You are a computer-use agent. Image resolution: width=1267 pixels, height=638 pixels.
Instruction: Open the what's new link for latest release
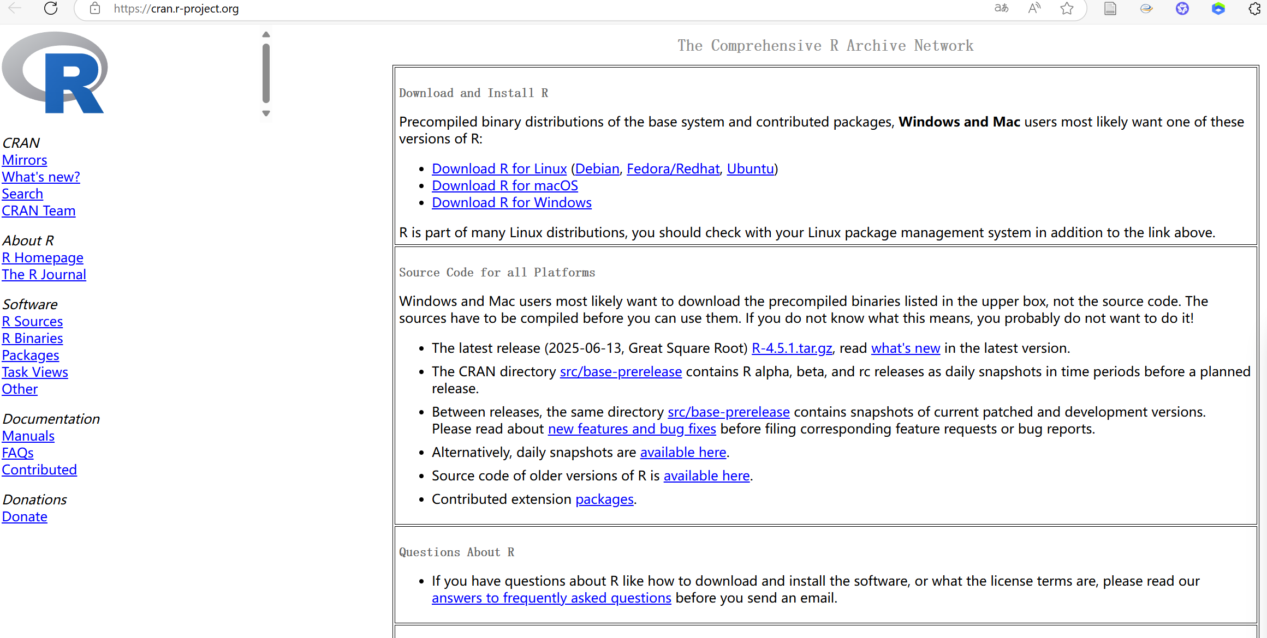[906, 348]
